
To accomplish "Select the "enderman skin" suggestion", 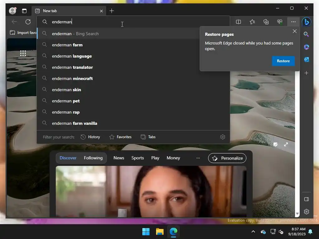I will [133, 90].
